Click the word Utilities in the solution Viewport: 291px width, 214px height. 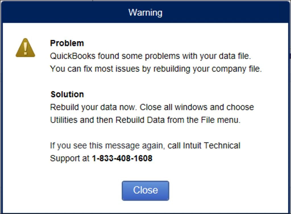point(64,120)
